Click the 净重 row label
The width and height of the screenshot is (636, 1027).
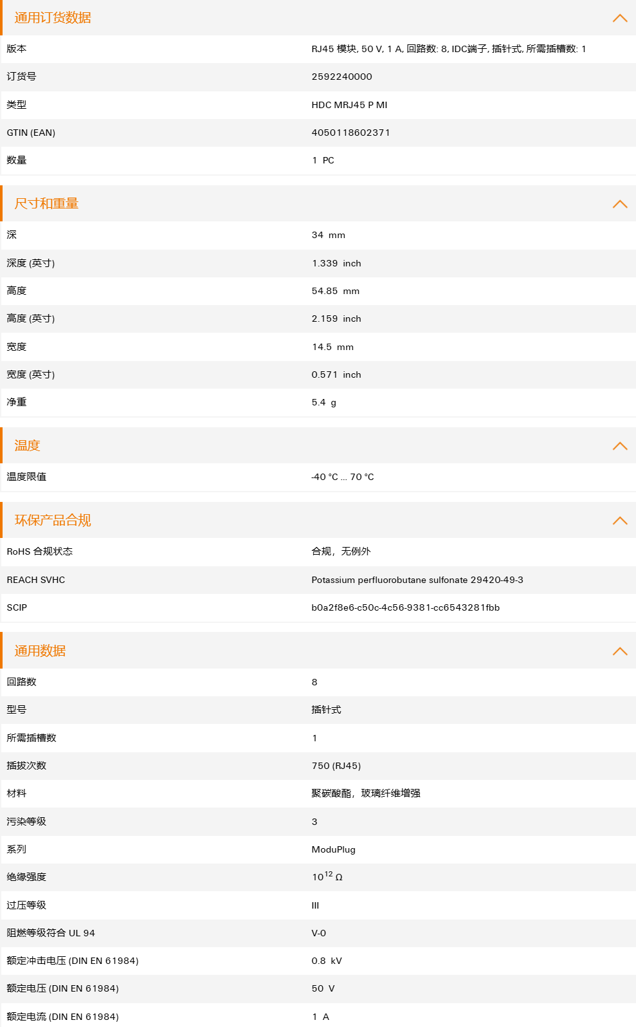click(x=17, y=402)
